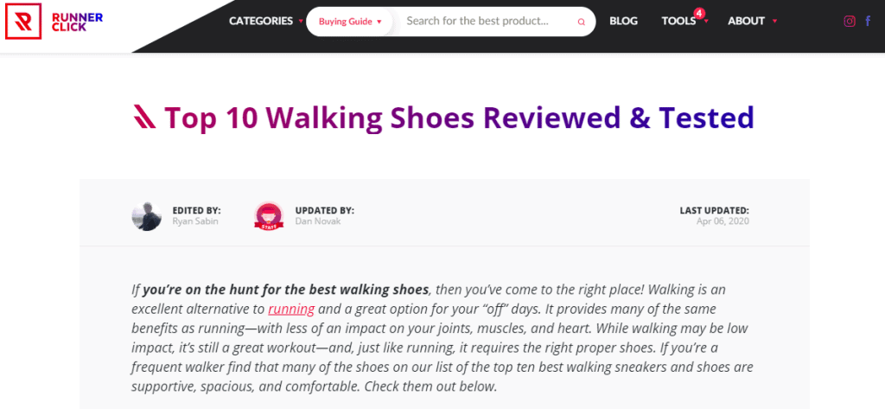This screenshot has width=885, height=409.
Task: Click the search magnifier icon
Action: pyautogui.click(x=581, y=22)
